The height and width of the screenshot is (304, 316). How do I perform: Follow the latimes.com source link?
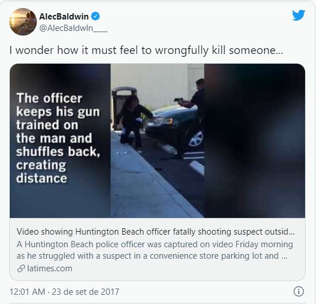(x=49, y=268)
